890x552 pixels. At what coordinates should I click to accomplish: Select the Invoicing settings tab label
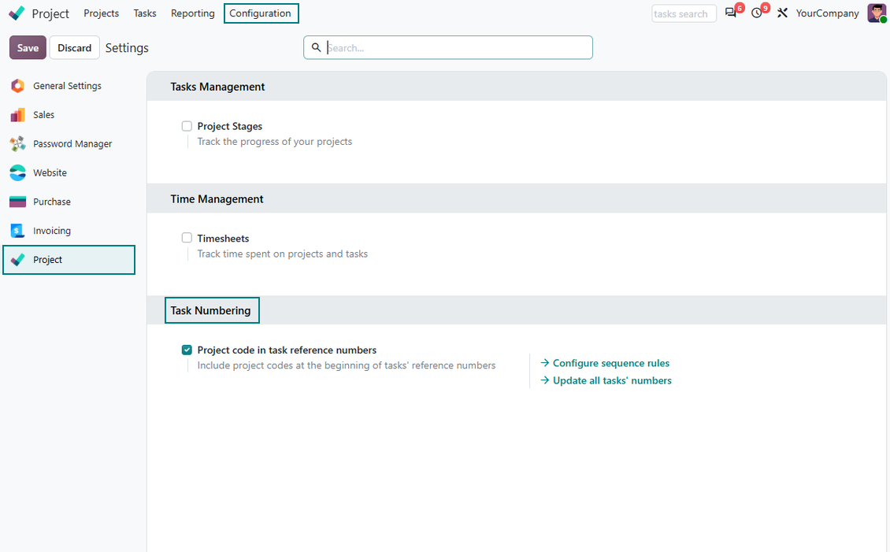tap(52, 231)
